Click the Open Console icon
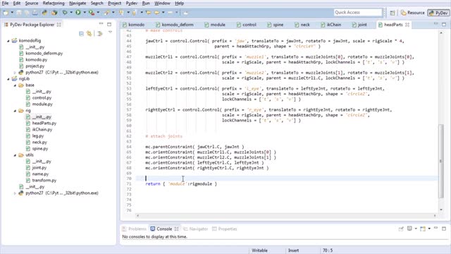 click(423, 229)
